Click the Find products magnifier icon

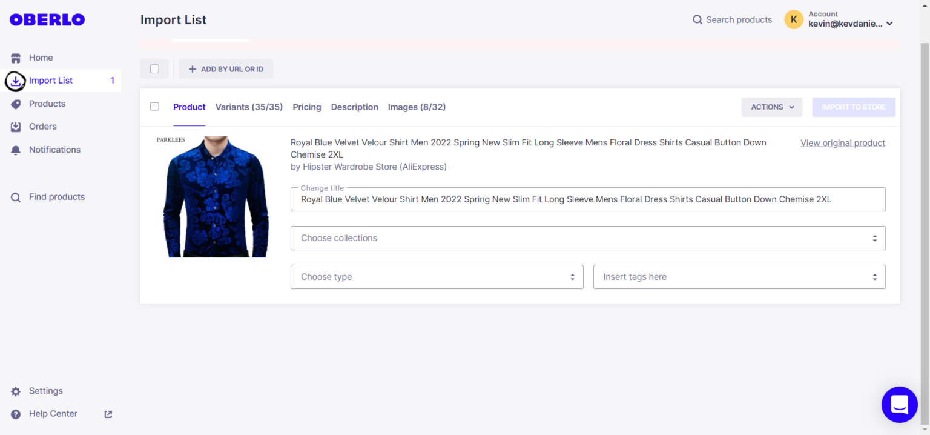(16, 198)
